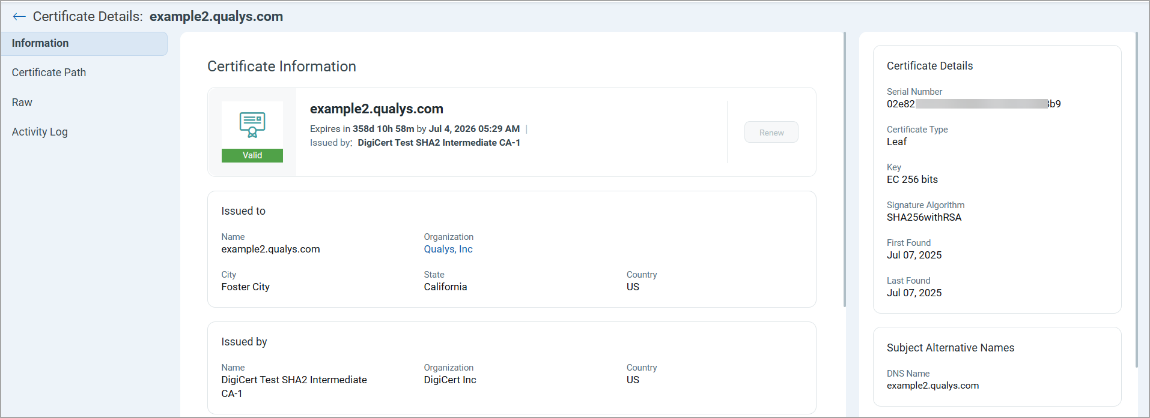Click the page title example2.qualys.com
The height and width of the screenshot is (418, 1150).
216,17
